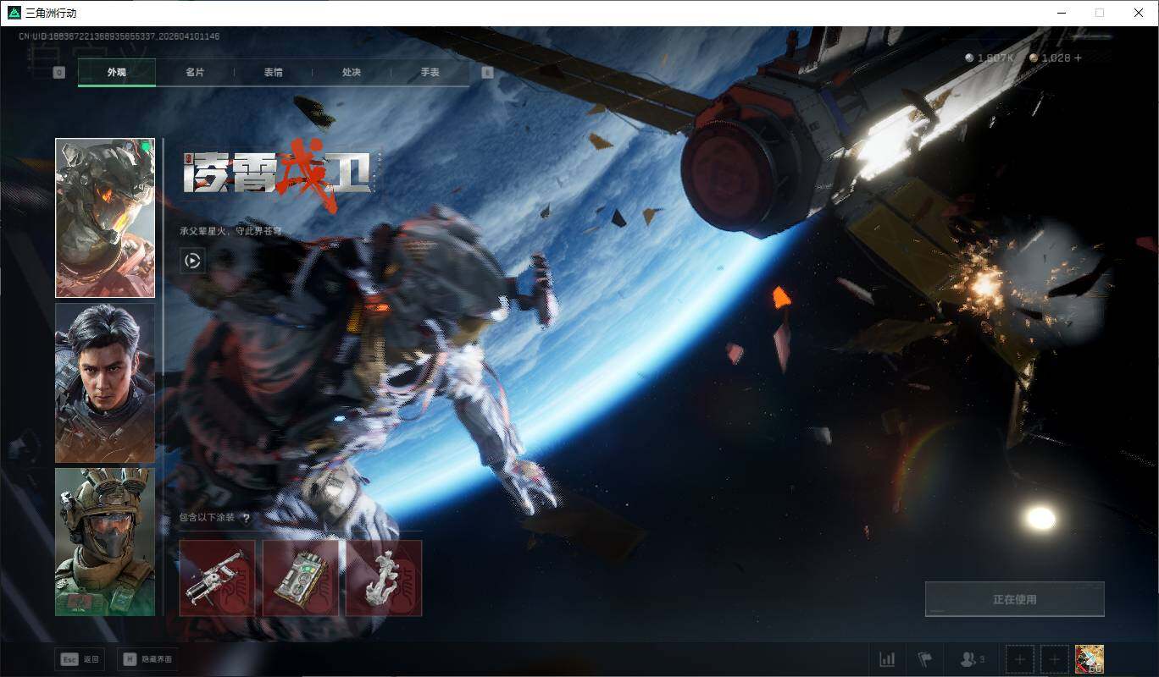The width and height of the screenshot is (1159, 677).
Task: Click the skin tagline 承父辈星火，守此界苍穹
Action: [230, 231]
